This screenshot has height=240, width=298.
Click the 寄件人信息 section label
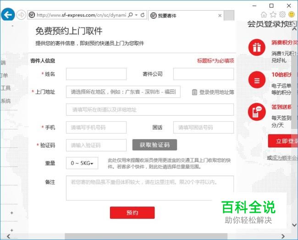point(43,61)
